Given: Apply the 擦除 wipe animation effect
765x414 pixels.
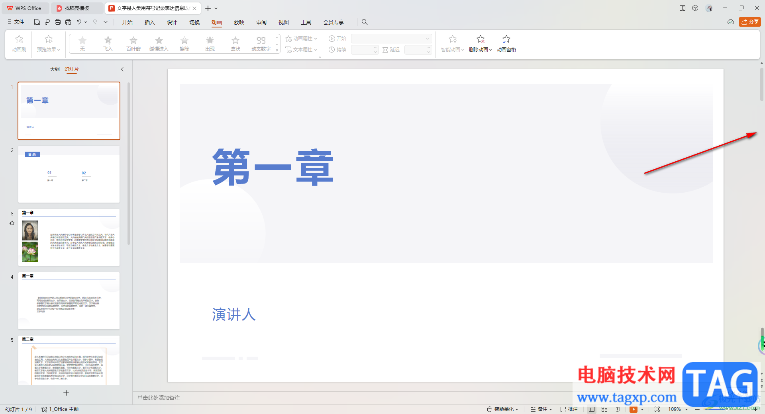Looking at the screenshot, I should point(184,43).
